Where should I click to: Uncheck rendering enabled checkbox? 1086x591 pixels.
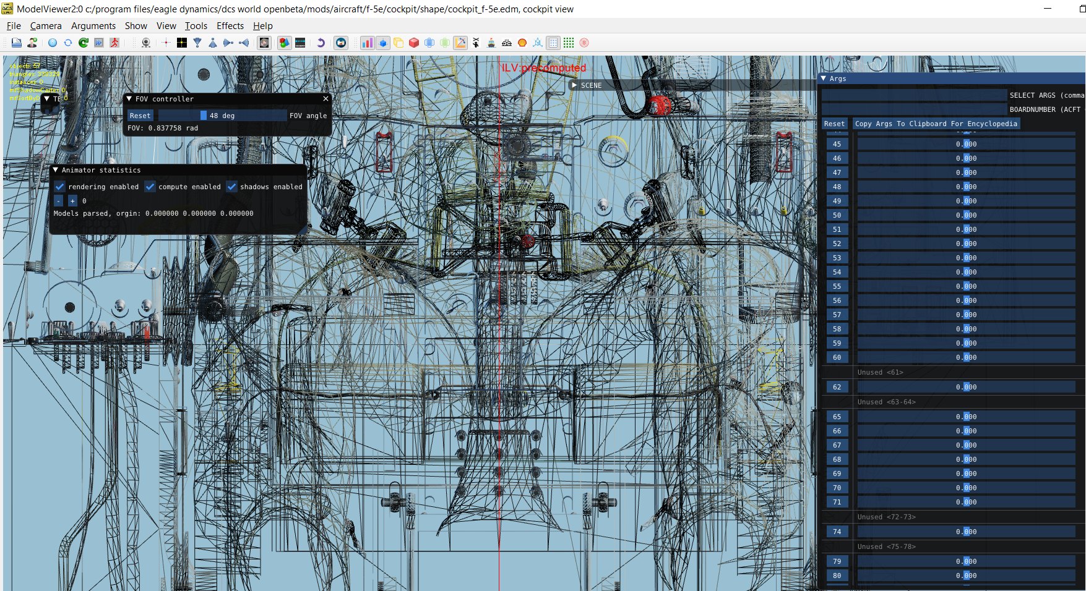[x=60, y=186]
